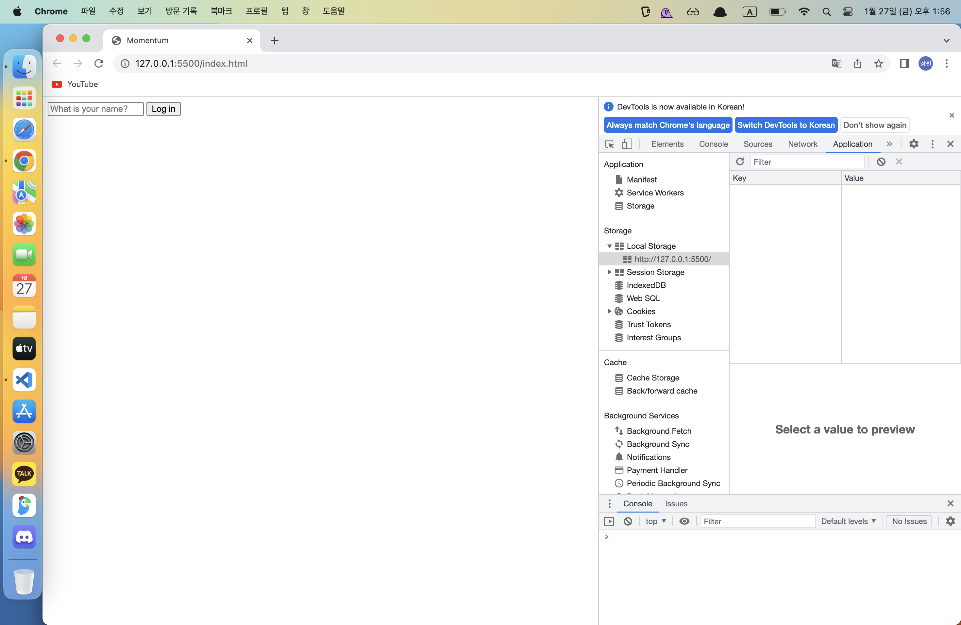Click the refresh storage icon
The image size is (961, 625).
click(740, 162)
